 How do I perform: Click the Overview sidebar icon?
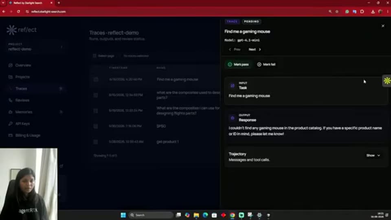pyautogui.click(x=11, y=65)
